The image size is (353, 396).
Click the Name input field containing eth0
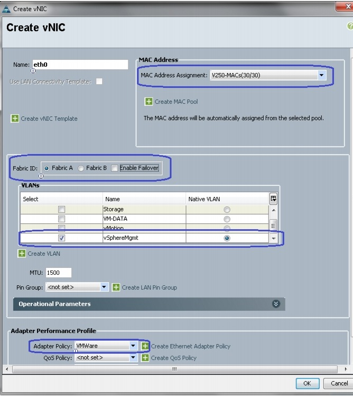point(80,65)
